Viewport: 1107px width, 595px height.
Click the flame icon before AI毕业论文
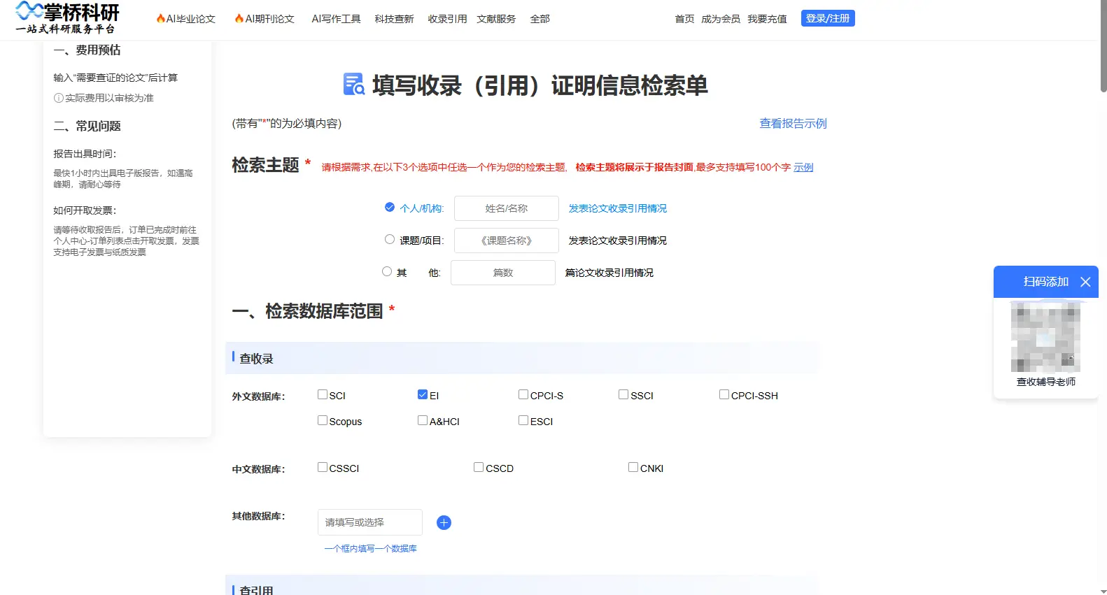(161, 18)
